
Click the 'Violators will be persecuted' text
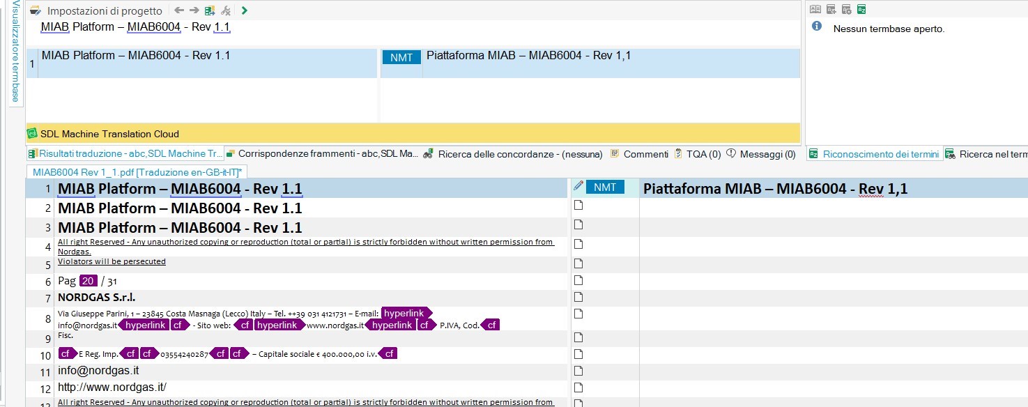(112, 261)
